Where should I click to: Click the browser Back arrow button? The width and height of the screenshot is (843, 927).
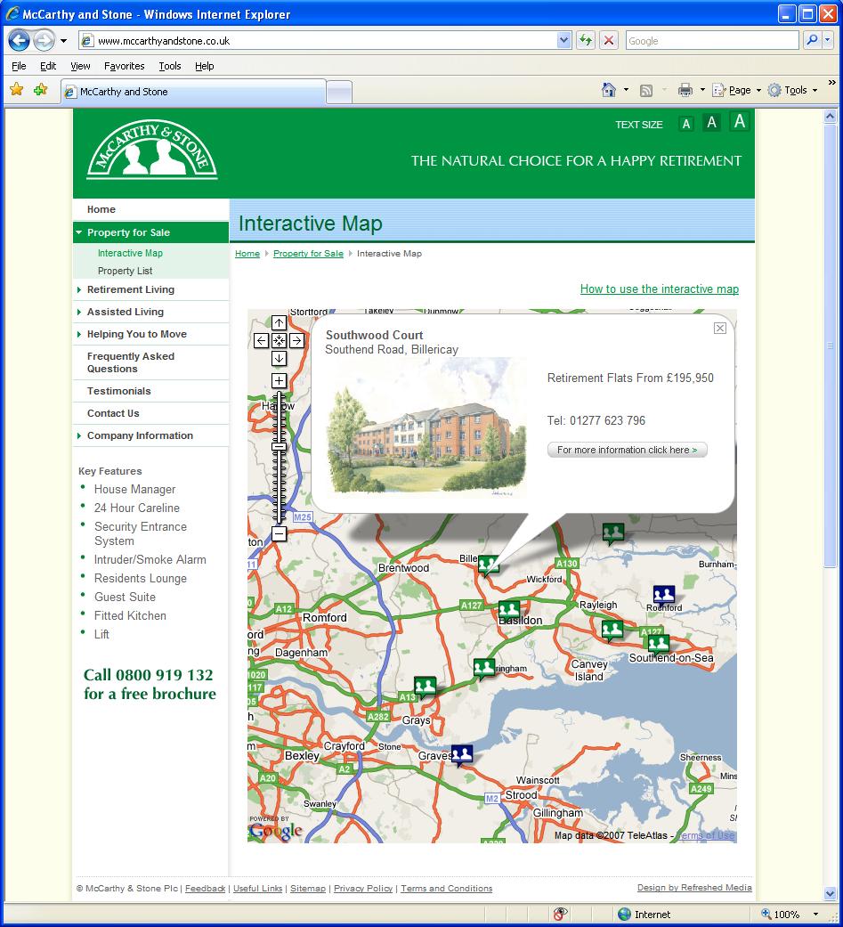click(19, 40)
